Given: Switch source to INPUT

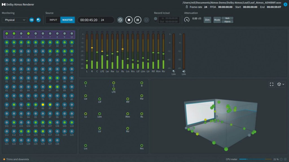Looking at the screenshot, I should click(x=53, y=20).
